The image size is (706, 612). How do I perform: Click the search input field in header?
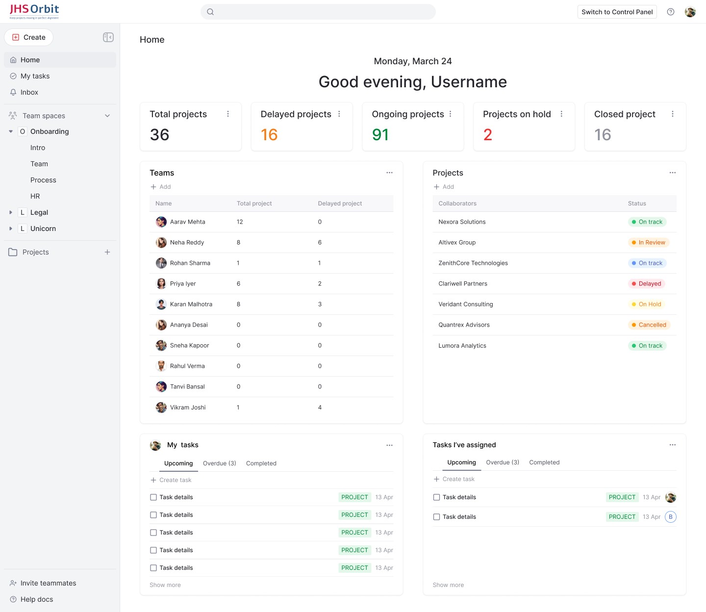pos(318,12)
